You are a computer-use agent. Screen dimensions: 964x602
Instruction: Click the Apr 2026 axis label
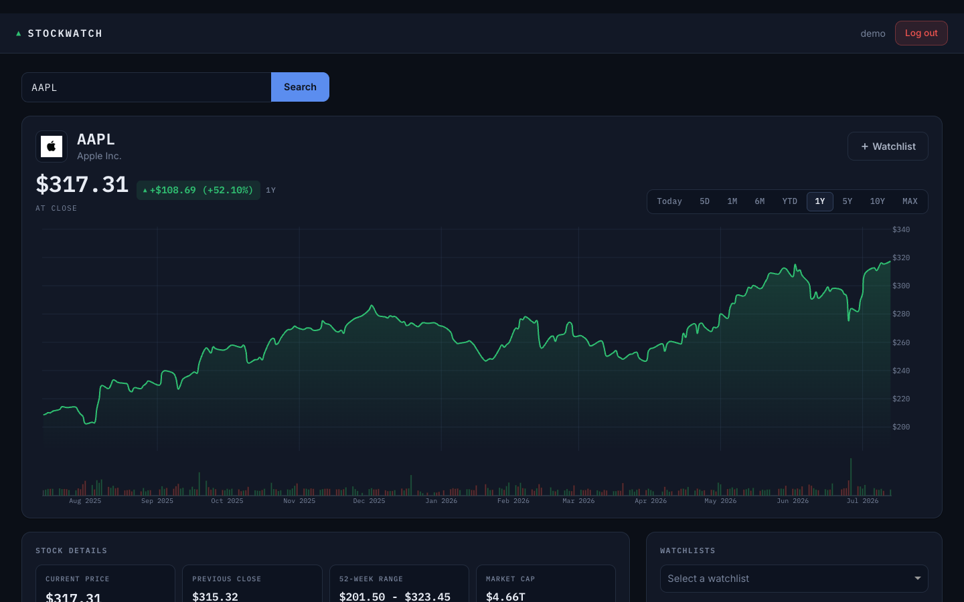[x=651, y=501]
